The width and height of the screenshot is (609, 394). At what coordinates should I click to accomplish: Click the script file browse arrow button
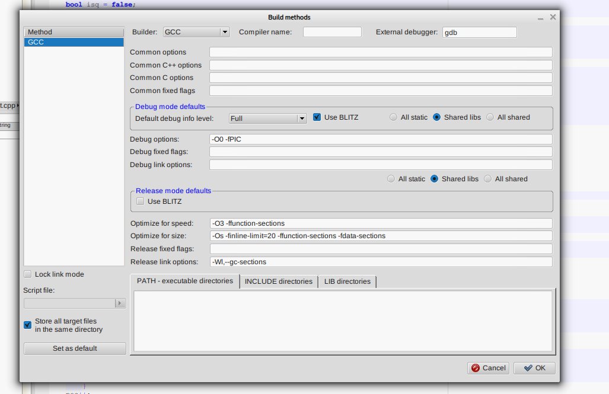pyautogui.click(x=120, y=303)
